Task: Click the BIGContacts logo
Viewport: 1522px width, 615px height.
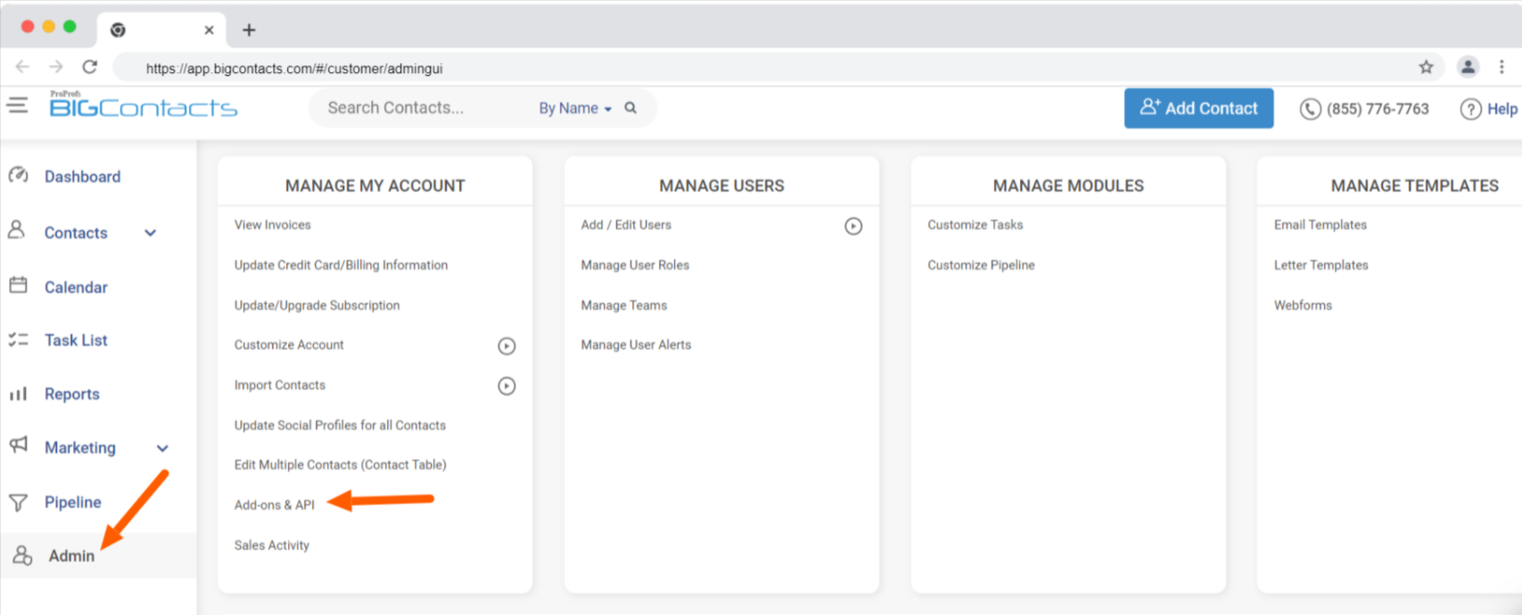Action: [143, 105]
